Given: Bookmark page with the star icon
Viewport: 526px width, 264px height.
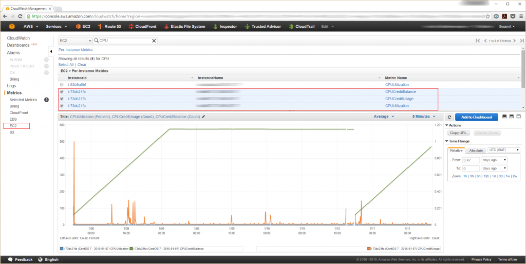Looking at the screenshot, I should pyautogui.click(x=488, y=16).
